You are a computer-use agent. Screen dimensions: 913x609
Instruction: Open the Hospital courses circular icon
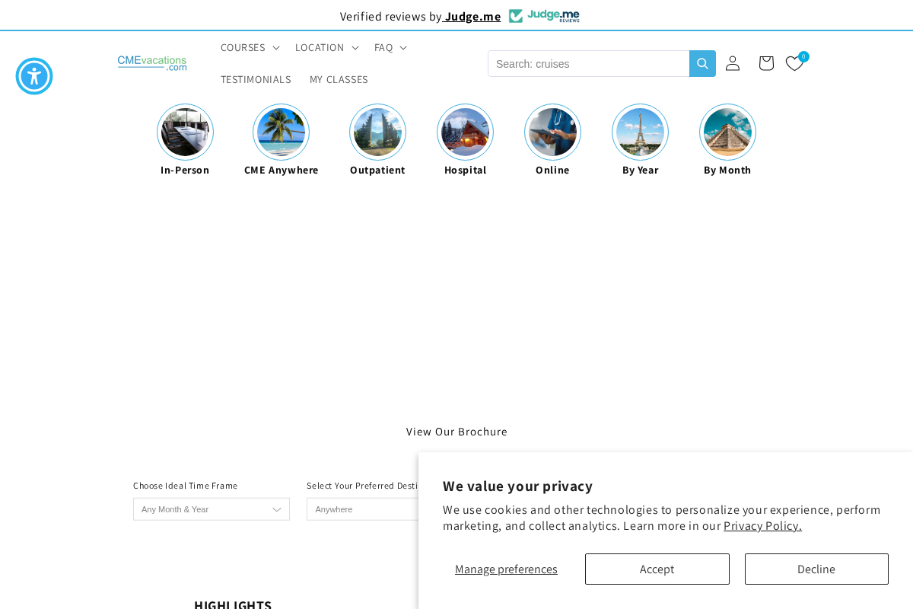point(465,132)
